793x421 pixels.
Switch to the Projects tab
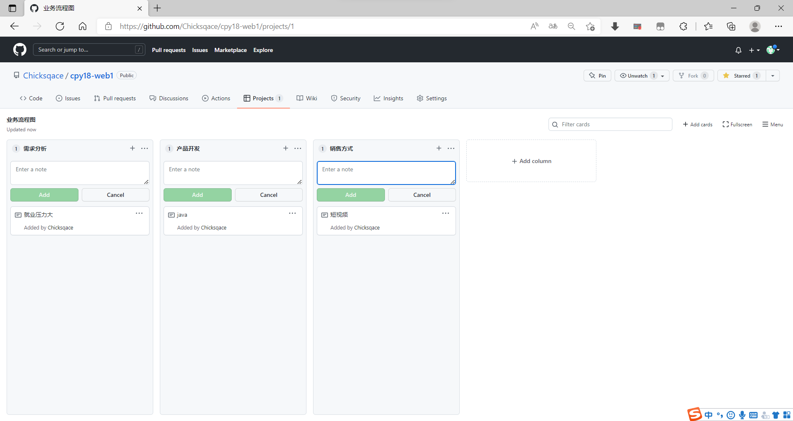pyautogui.click(x=263, y=98)
